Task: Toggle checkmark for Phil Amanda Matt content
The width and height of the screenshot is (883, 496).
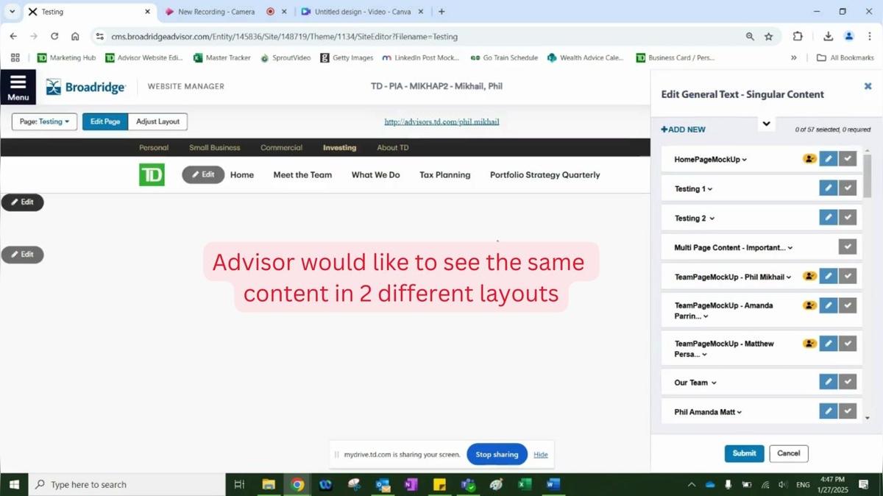Action: pyautogui.click(x=848, y=412)
